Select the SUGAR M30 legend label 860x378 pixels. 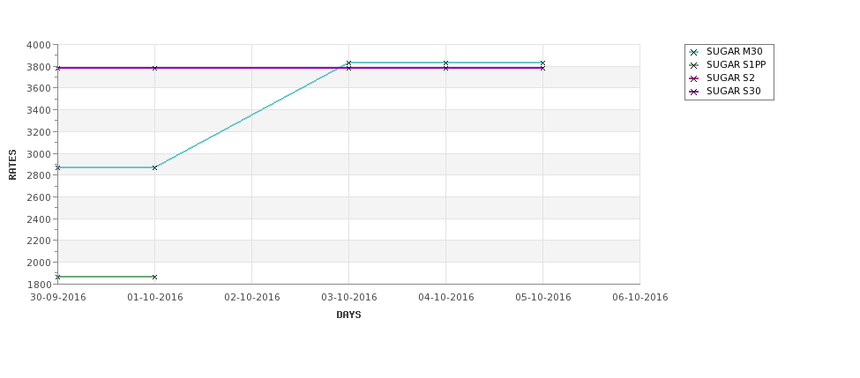[735, 51]
